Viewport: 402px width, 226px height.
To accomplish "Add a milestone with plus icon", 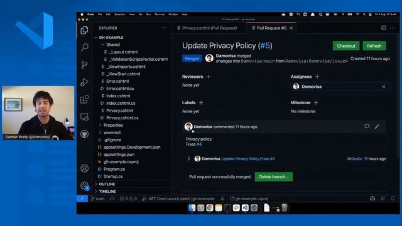I will (x=316, y=103).
